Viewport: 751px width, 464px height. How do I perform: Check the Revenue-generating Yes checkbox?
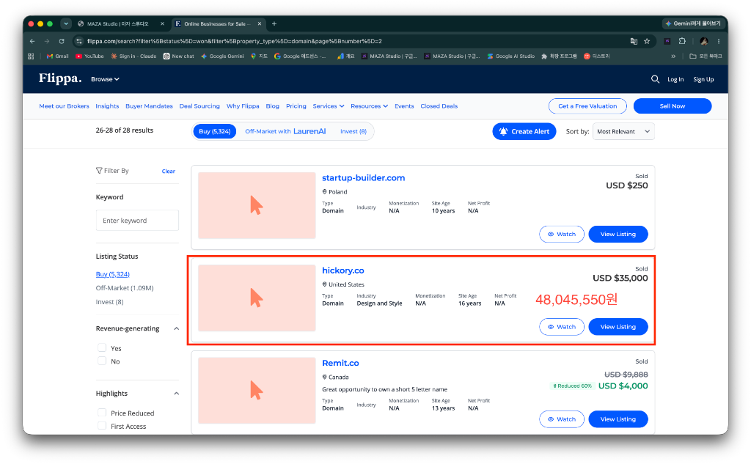pos(101,347)
